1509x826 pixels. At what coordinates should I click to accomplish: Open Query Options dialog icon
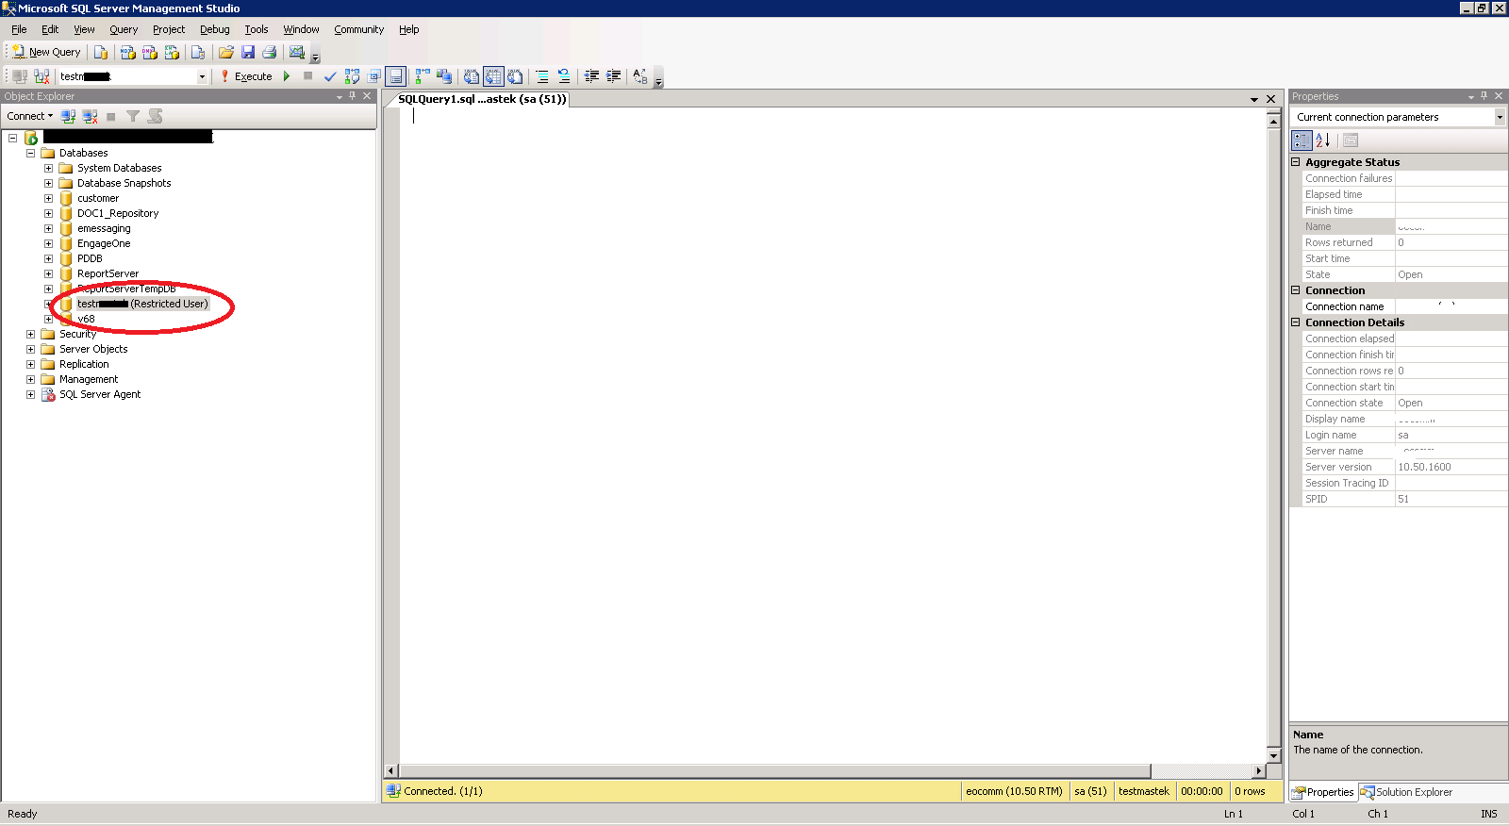tap(373, 76)
